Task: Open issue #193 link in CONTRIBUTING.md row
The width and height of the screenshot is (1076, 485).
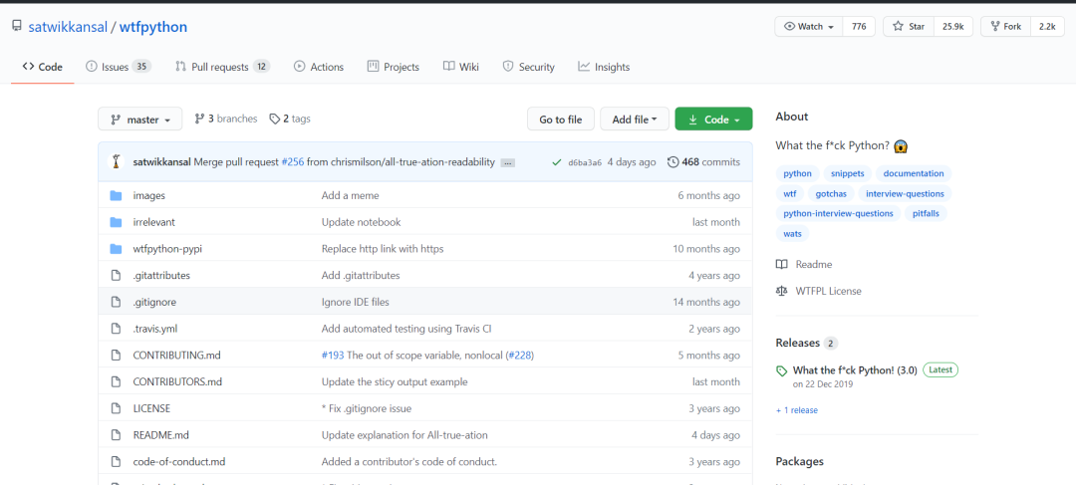Action: click(333, 356)
